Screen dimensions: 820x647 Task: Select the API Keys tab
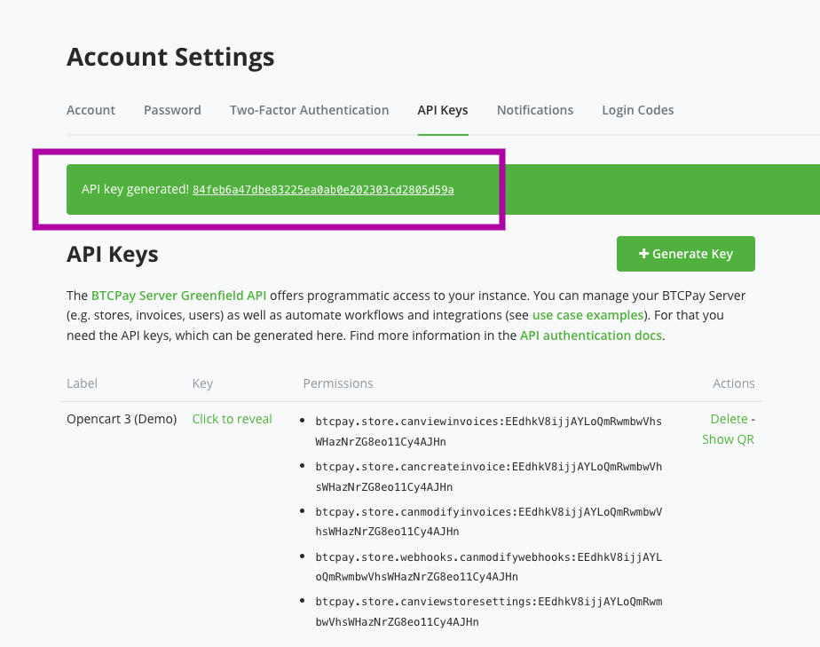443,110
